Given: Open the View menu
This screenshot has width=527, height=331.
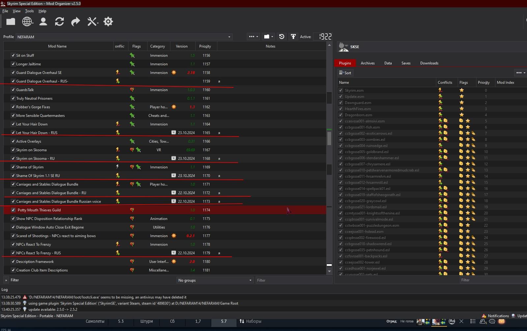Looking at the screenshot, I should tap(16, 11).
